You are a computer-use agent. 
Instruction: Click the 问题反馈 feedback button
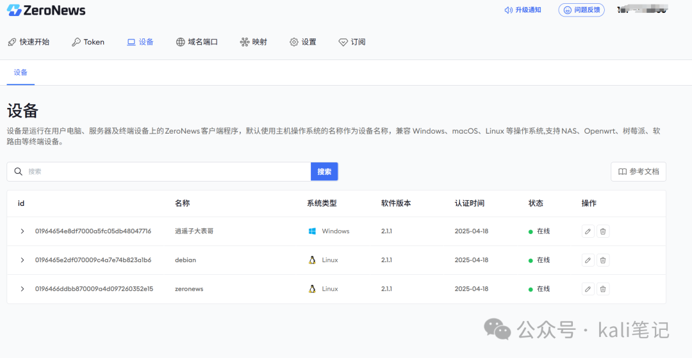click(581, 10)
